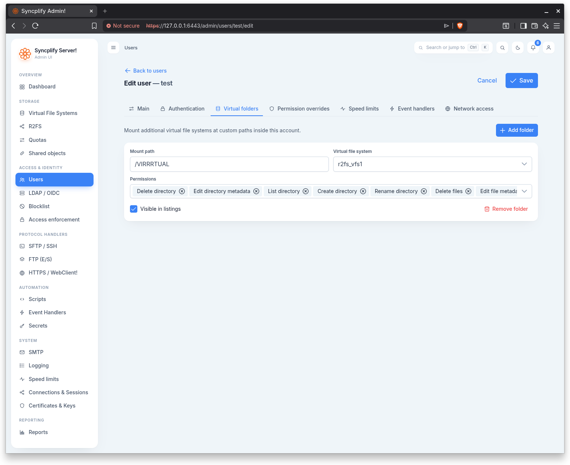Remove the Edit directory metadata permission chip
Screen dimensions: 570x465
tap(256, 191)
